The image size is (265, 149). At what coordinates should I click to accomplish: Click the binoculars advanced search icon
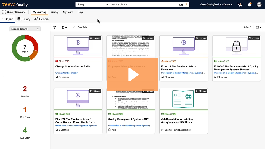[181, 5]
